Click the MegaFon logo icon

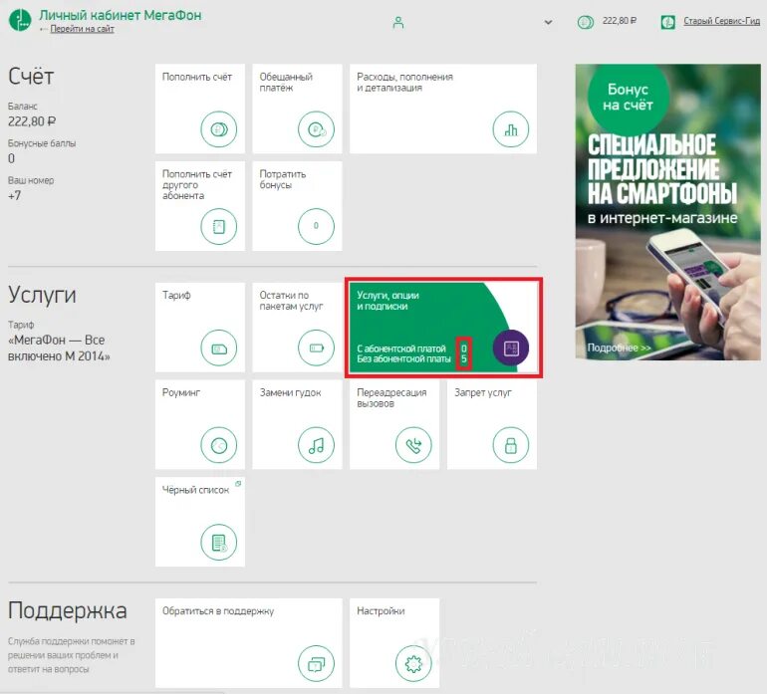click(20, 20)
